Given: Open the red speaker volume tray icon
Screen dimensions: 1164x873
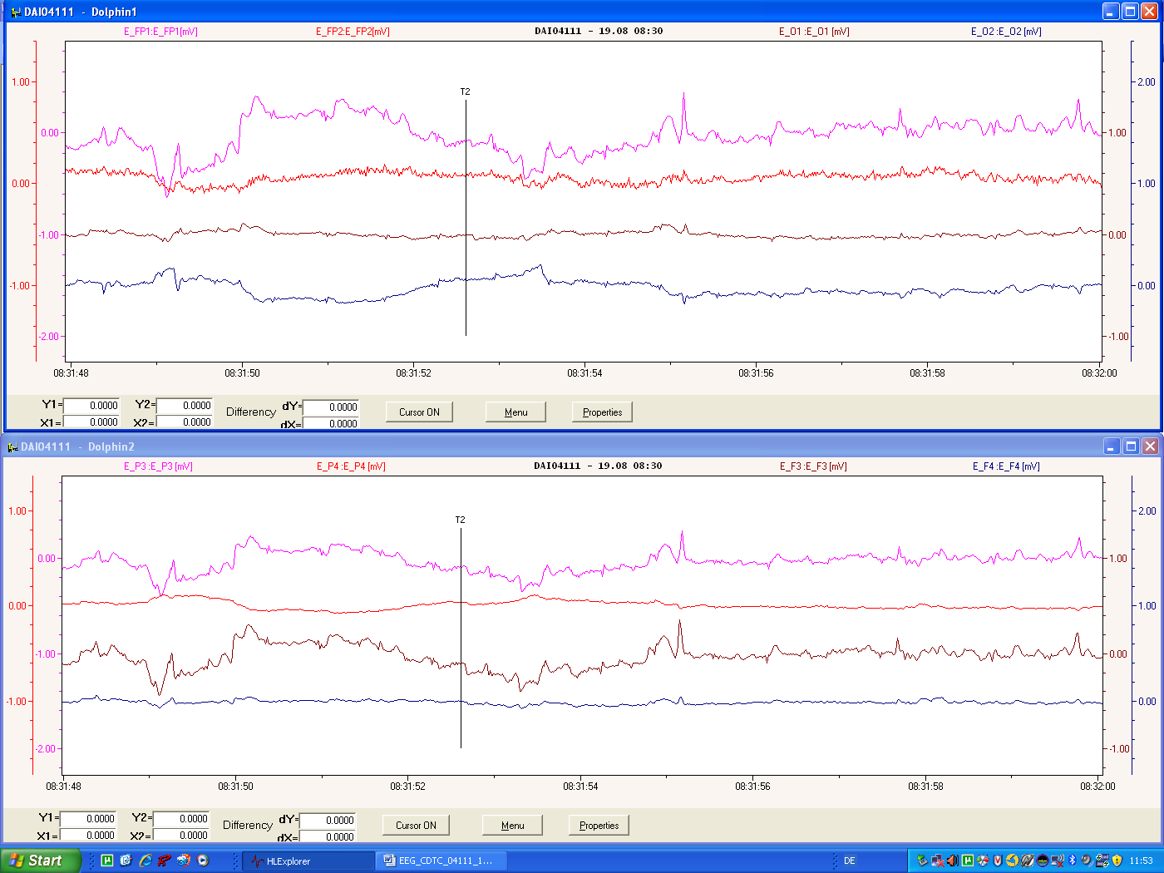Looking at the screenshot, I should (x=952, y=861).
